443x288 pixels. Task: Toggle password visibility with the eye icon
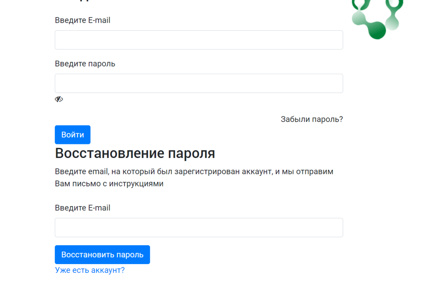click(59, 99)
